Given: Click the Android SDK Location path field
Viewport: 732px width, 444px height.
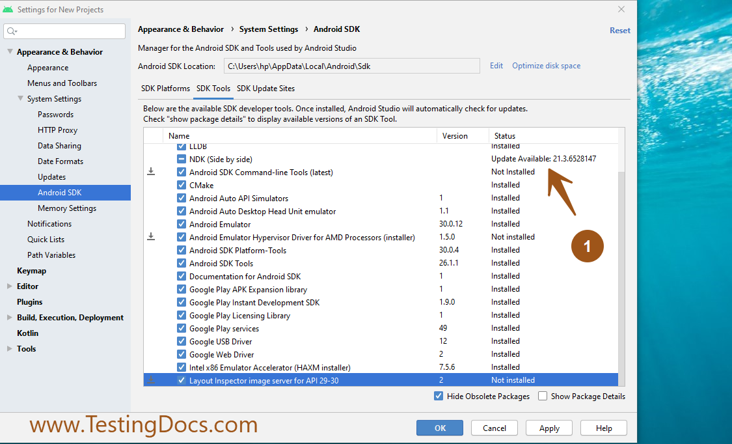Looking at the screenshot, I should point(351,66).
